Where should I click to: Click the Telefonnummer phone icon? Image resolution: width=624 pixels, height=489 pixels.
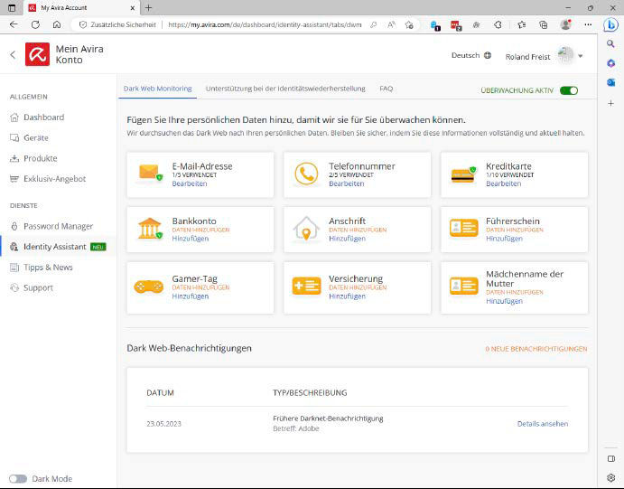tap(306, 174)
